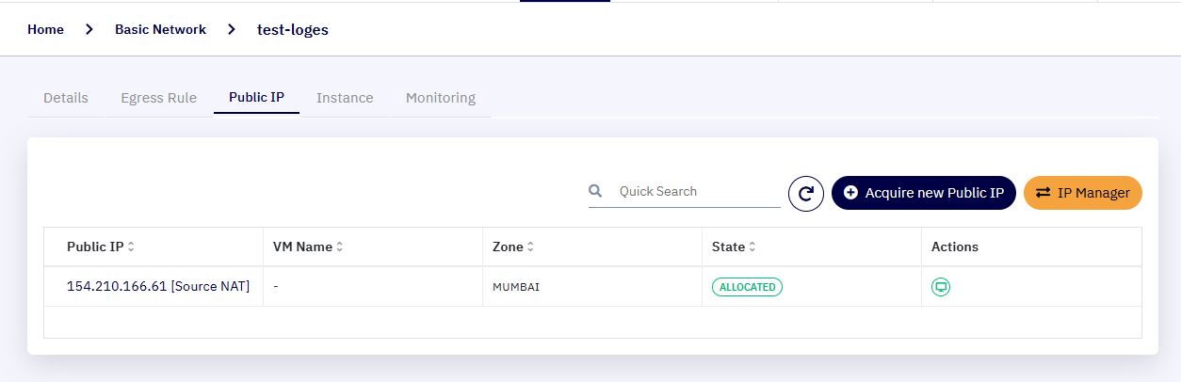1181x382 pixels.
Task: Click the refresh list icon
Action: (x=806, y=194)
